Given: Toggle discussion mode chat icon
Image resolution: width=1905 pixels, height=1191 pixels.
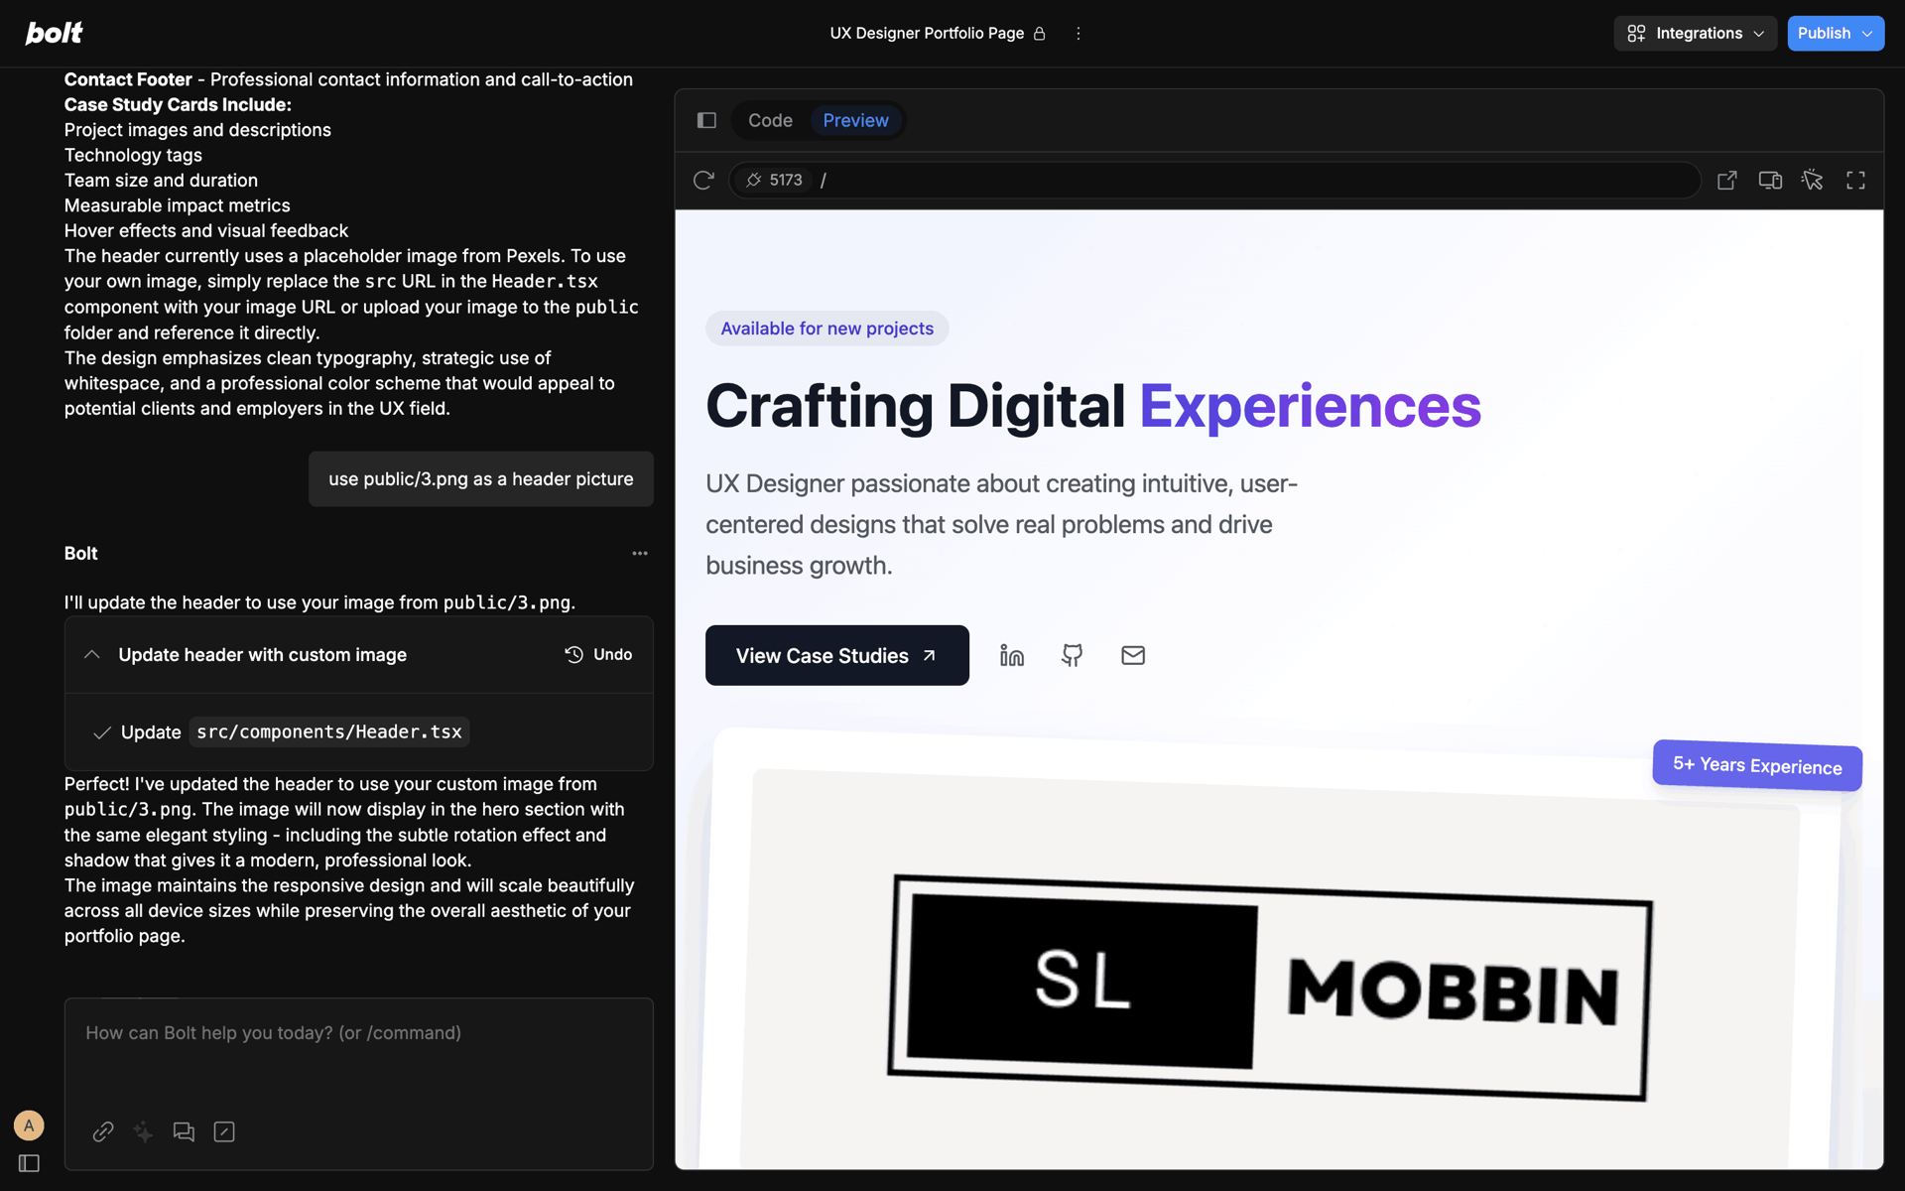Looking at the screenshot, I should tap(184, 1131).
